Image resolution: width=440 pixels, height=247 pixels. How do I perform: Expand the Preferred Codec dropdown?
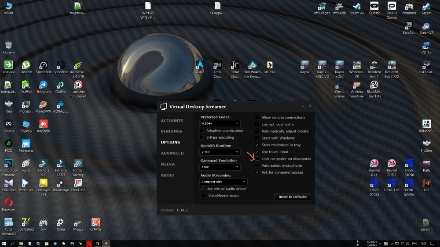coord(220,124)
